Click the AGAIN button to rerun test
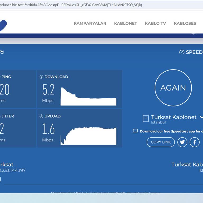Image resolution: width=203 pixels, height=203 pixels. (x=173, y=88)
